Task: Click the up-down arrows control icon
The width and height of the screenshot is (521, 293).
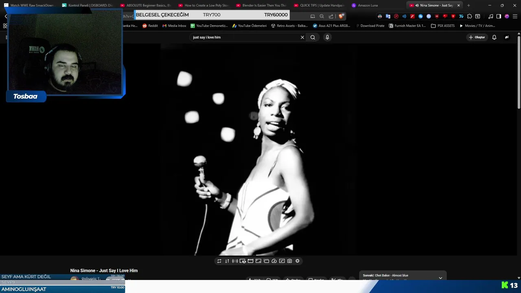Action: click(227, 261)
